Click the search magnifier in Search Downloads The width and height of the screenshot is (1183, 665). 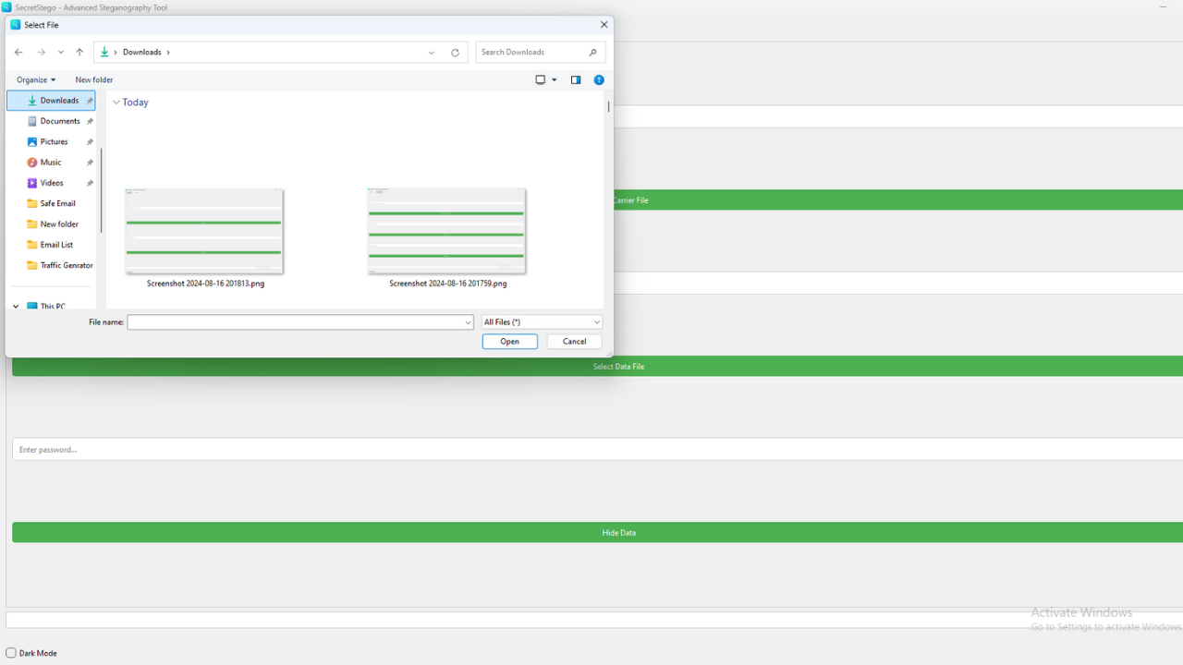592,53
